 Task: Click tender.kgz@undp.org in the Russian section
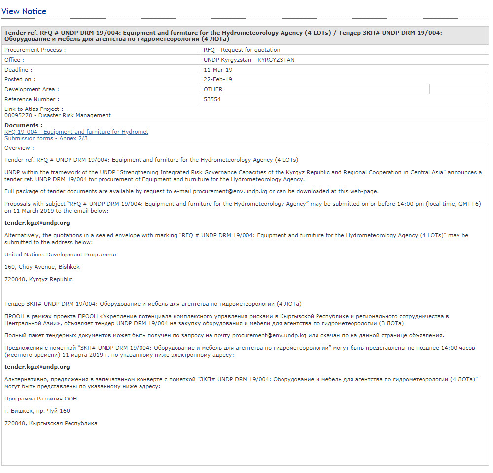coord(37,367)
